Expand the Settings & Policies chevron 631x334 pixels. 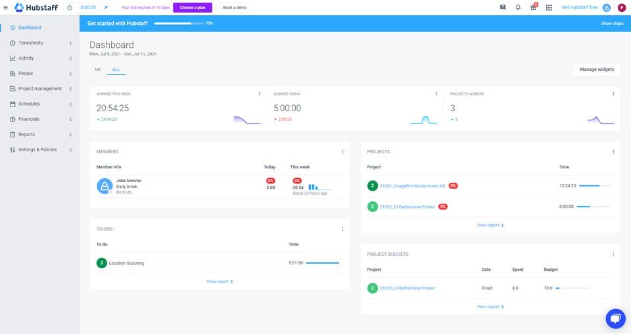pos(70,150)
